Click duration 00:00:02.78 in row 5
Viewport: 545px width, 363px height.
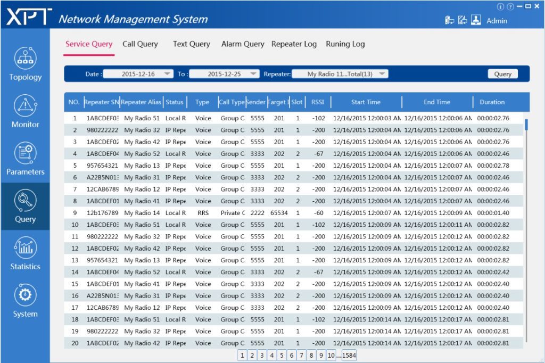[x=493, y=166]
